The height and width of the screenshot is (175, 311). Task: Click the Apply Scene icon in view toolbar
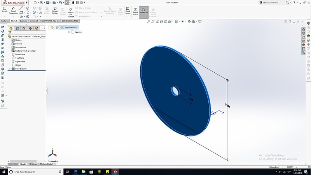coord(193,21)
